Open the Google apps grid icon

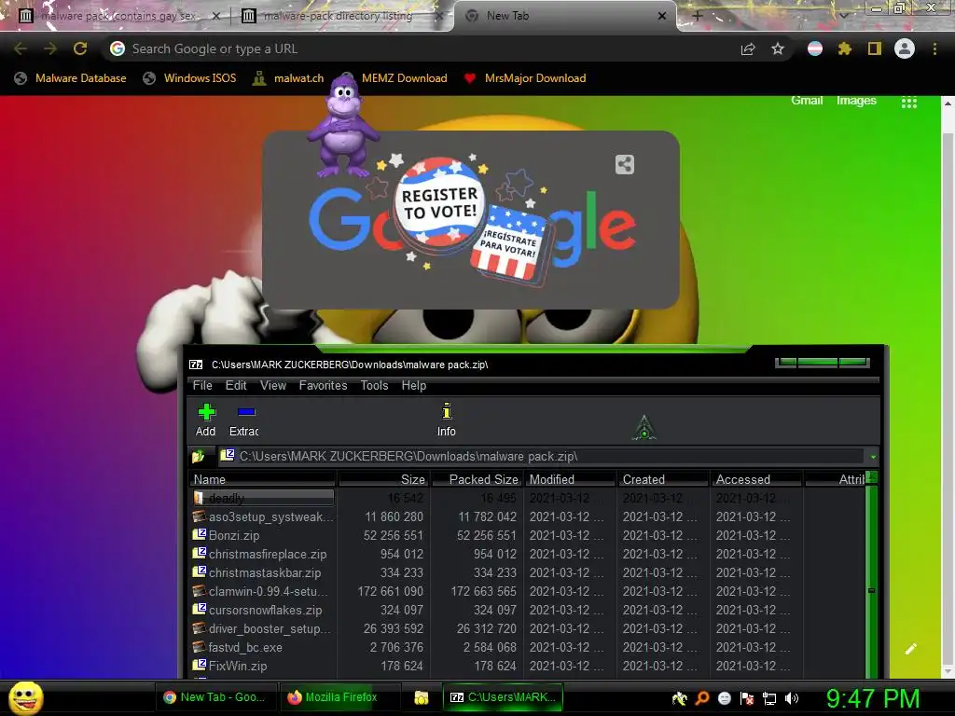pos(908,103)
